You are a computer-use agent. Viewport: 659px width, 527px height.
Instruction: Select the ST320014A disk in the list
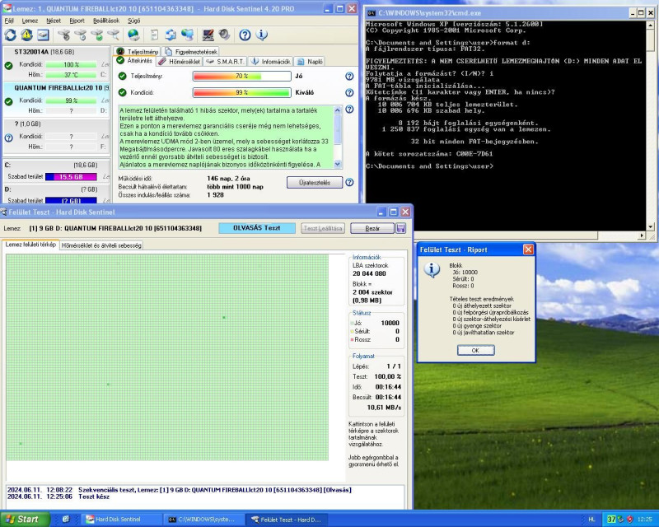[56, 64]
